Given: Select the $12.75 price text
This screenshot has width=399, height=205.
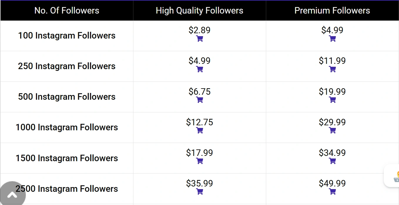Looking at the screenshot, I should pyautogui.click(x=199, y=122).
